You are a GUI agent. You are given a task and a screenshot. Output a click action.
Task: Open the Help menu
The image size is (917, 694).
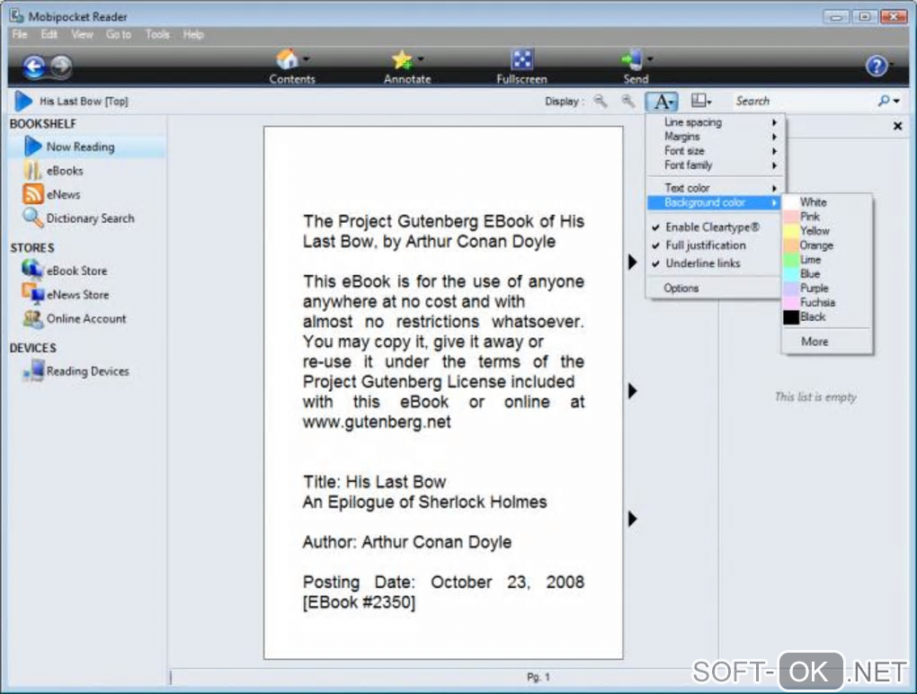(x=193, y=34)
